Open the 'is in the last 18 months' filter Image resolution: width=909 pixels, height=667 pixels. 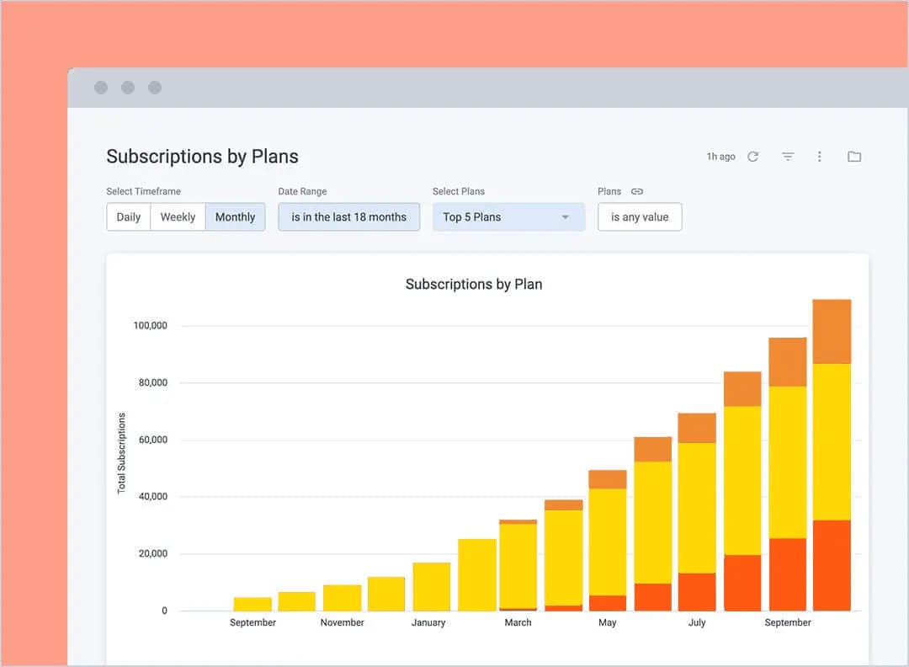click(348, 216)
